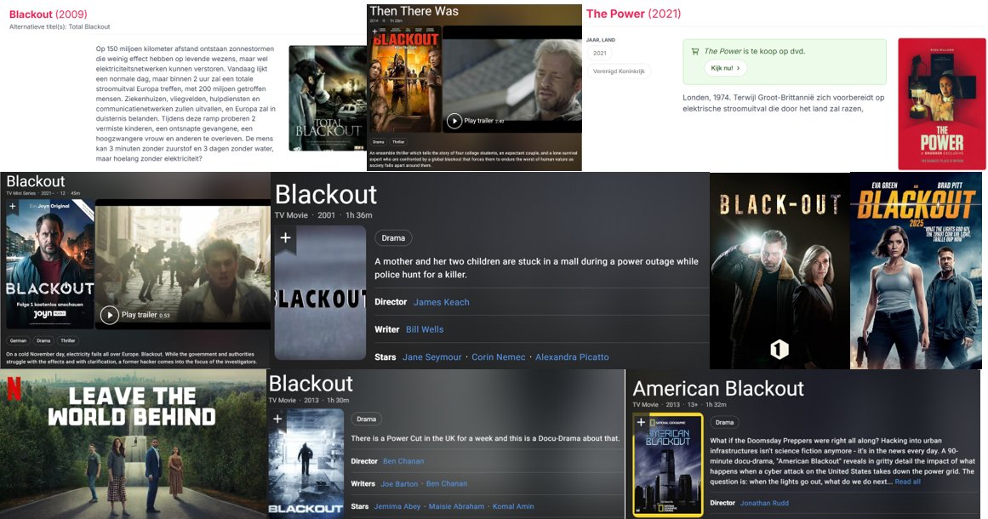Click the German tag under Blackout miniseries
The image size is (988, 519).
click(18, 340)
